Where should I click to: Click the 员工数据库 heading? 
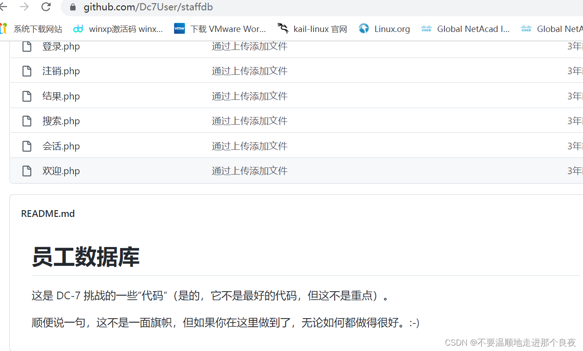click(85, 257)
